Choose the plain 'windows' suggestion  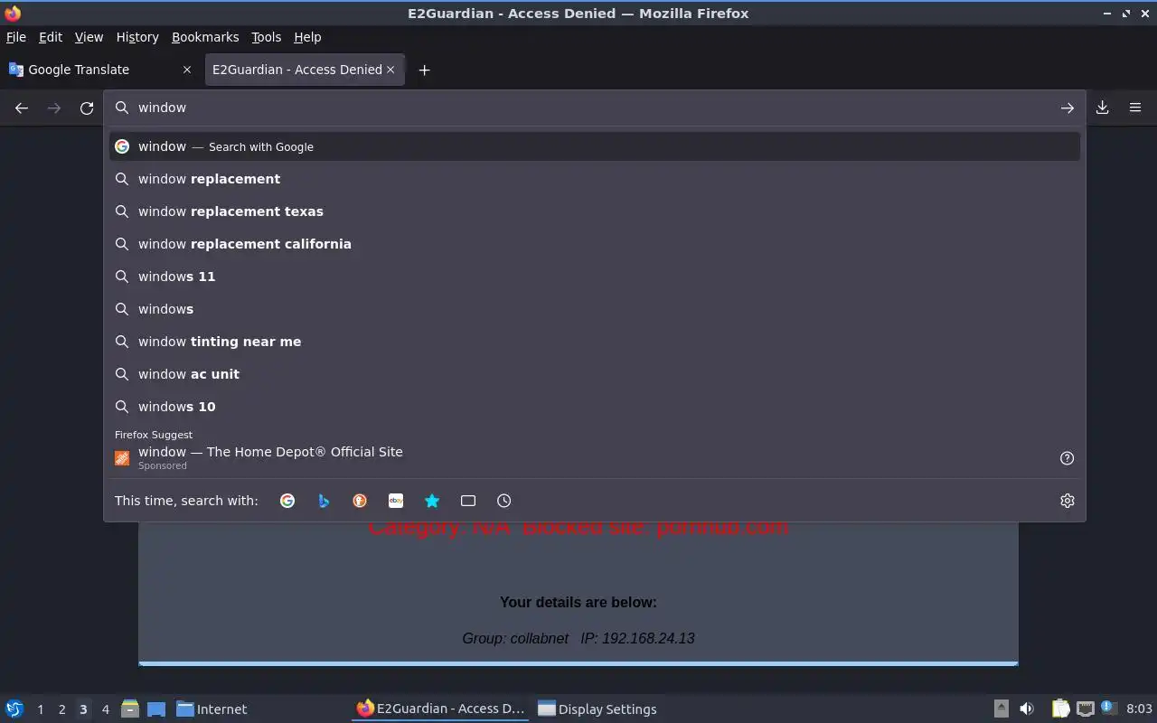(x=595, y=309)
